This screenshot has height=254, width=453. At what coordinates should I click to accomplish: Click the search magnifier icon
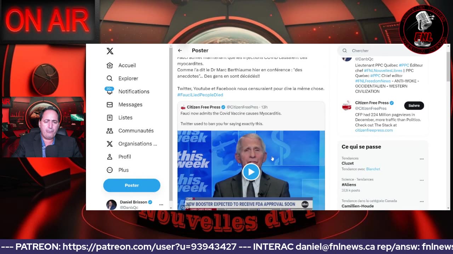pyautogui.click(x=344, y=50)
